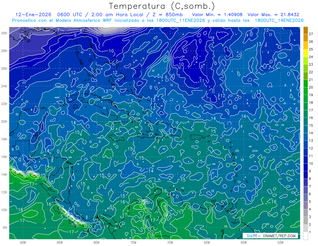The height and width of the screenshot is (246, 318).
Task: Click the "9" contour label near Florida
Action: pos(75,35)
